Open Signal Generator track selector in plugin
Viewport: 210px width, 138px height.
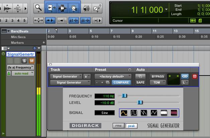click(x=66, y=77)
